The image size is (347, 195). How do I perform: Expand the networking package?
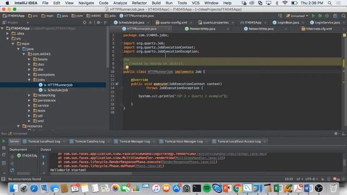click(x=29, y=95)
